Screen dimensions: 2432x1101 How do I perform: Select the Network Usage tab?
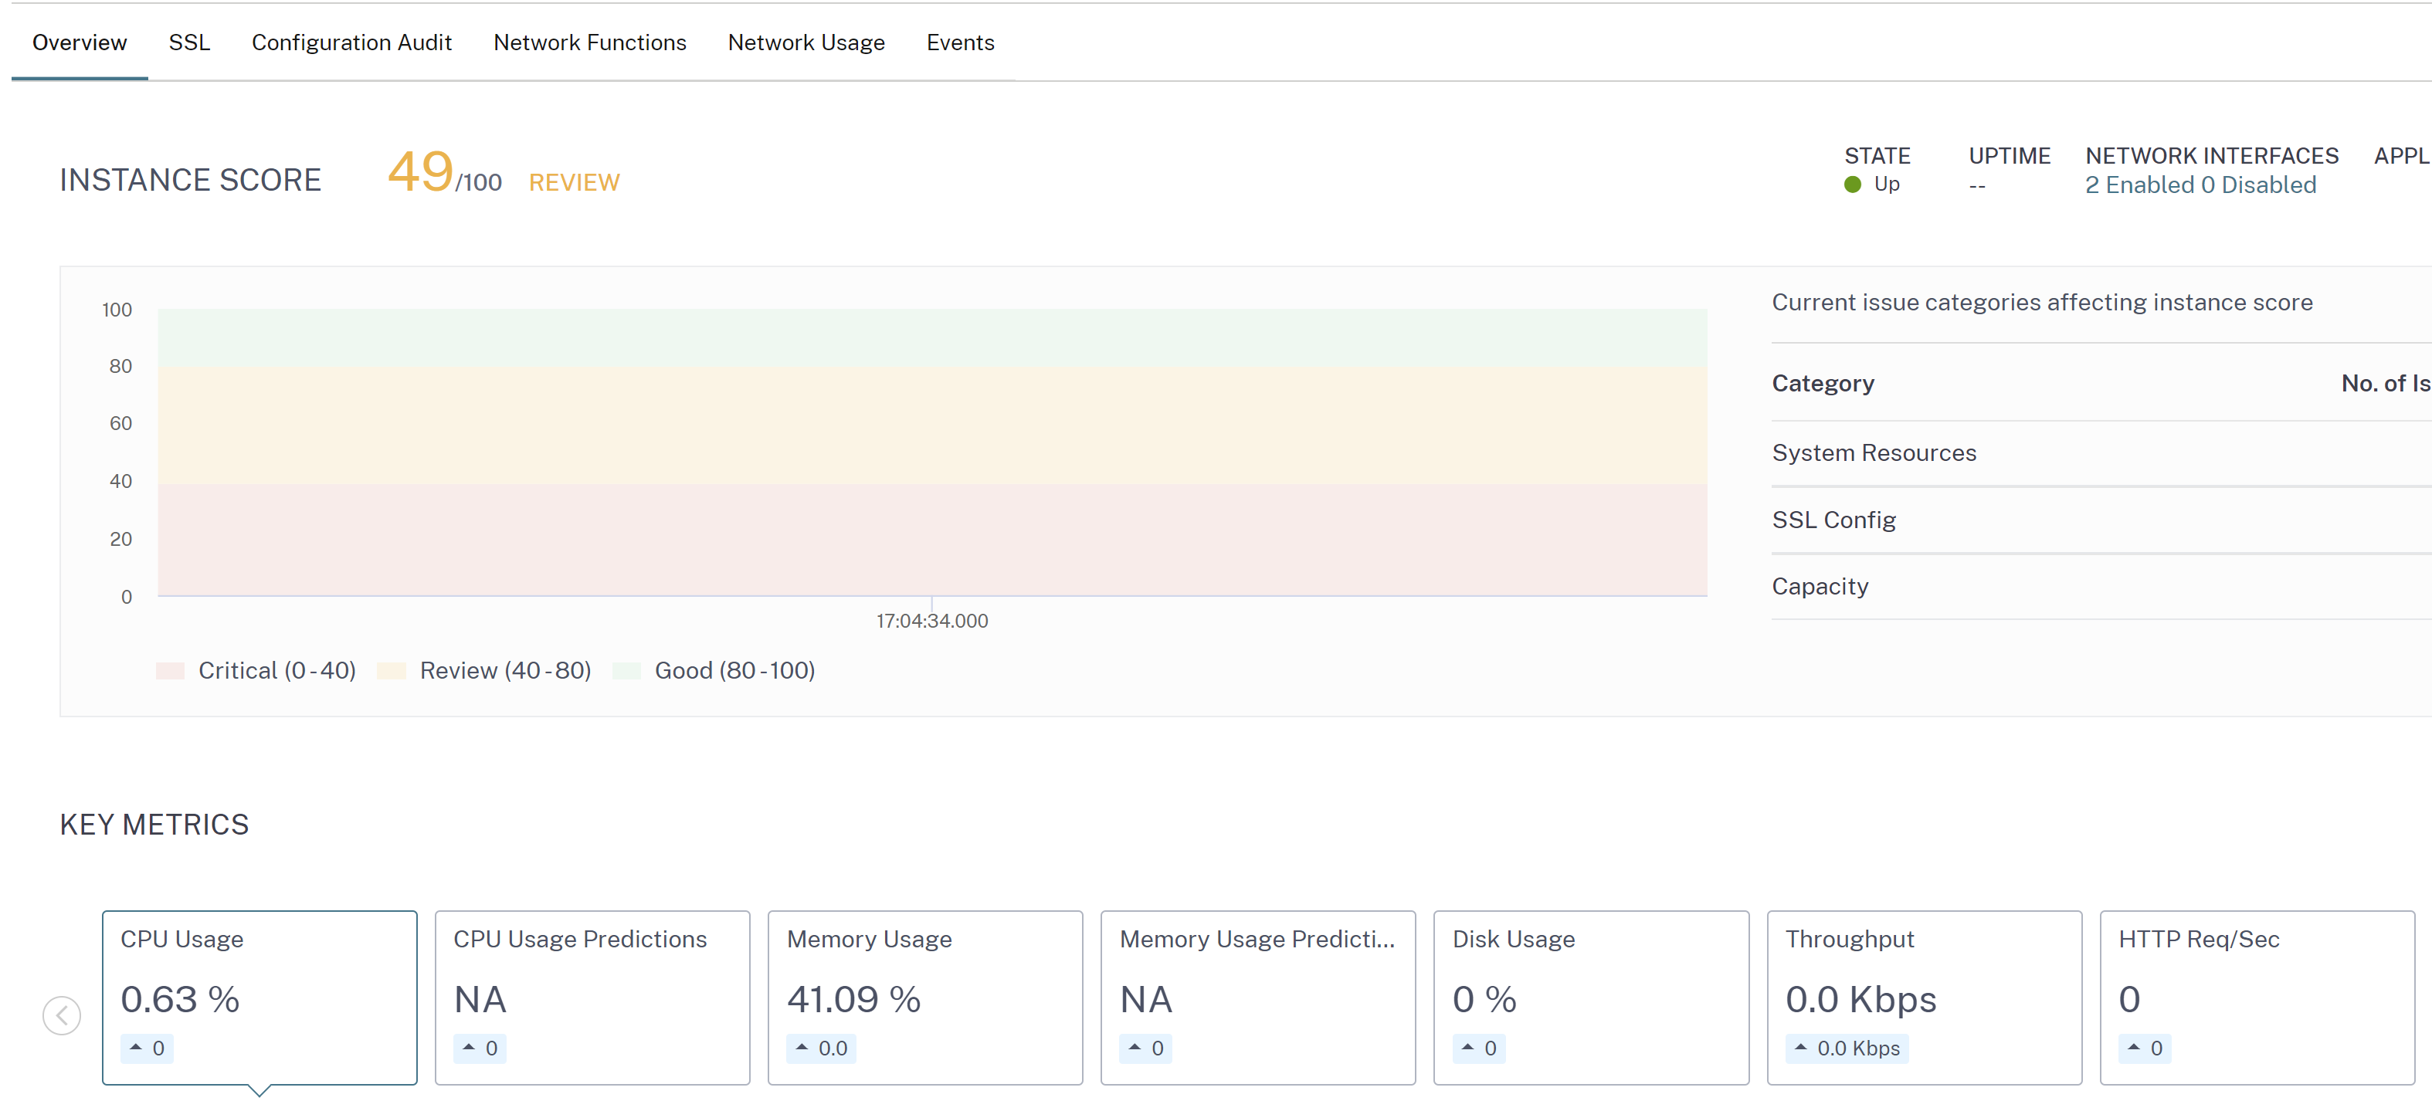pyautogui.click(x=806, y=42)
